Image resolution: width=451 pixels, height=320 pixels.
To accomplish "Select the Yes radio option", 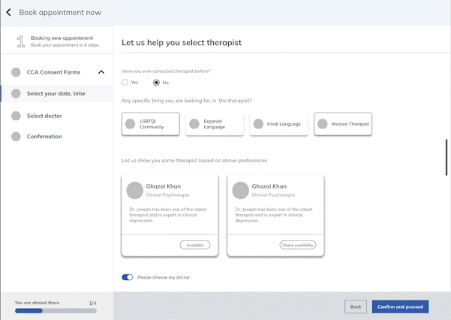I will (x=125, y=82).
